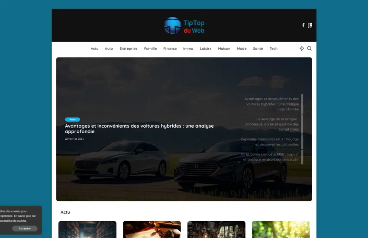Click the slide indicator bar beside the hybrid cars entry
368x238 pixels.
point(302,104)
